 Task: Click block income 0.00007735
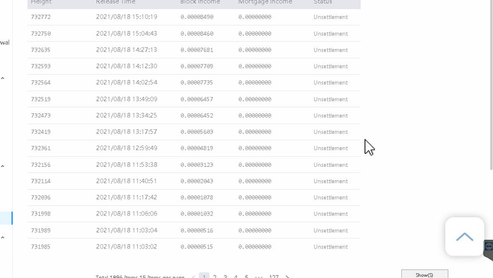click(x=197, y=83)
